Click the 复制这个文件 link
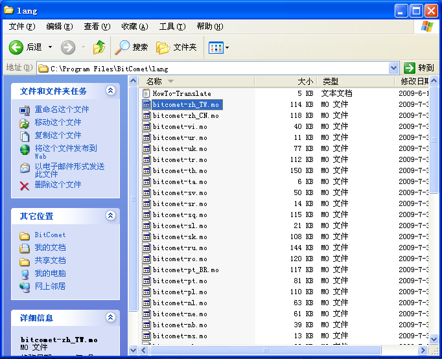Screen dimensions: 442x359 coord(58,135)
